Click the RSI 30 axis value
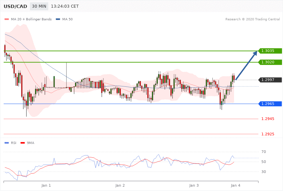The width and height of the screenshot is (283, 192). point(264,172)
